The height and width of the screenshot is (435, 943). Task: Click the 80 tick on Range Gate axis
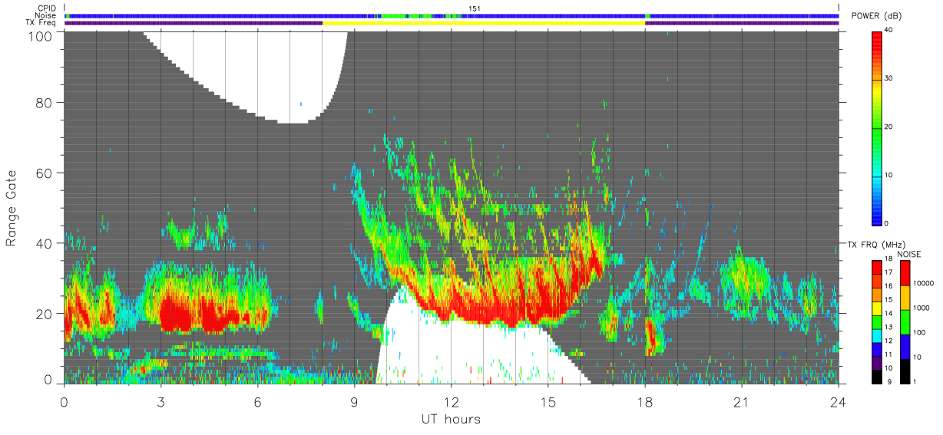coord(45,102)
